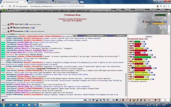Reload the page with browser refresh icon

(x=10, y=6)
